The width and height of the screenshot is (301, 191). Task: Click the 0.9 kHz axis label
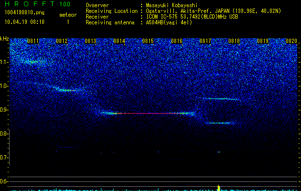pos(4,110)
